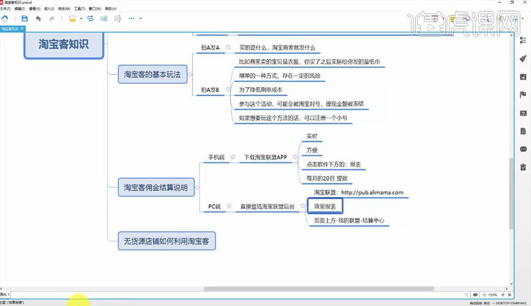Open the three-dot more tools icon
This screenshot has width=531, height=306.
point(132,18)
